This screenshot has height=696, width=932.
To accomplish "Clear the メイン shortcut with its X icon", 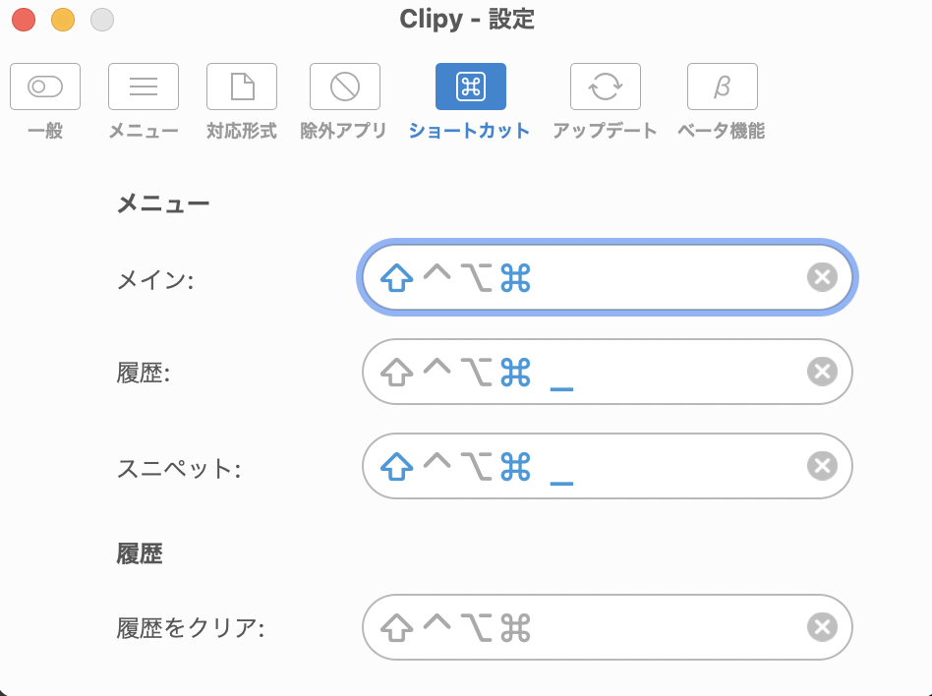I will pyautogui.click(x=822, y=277).
